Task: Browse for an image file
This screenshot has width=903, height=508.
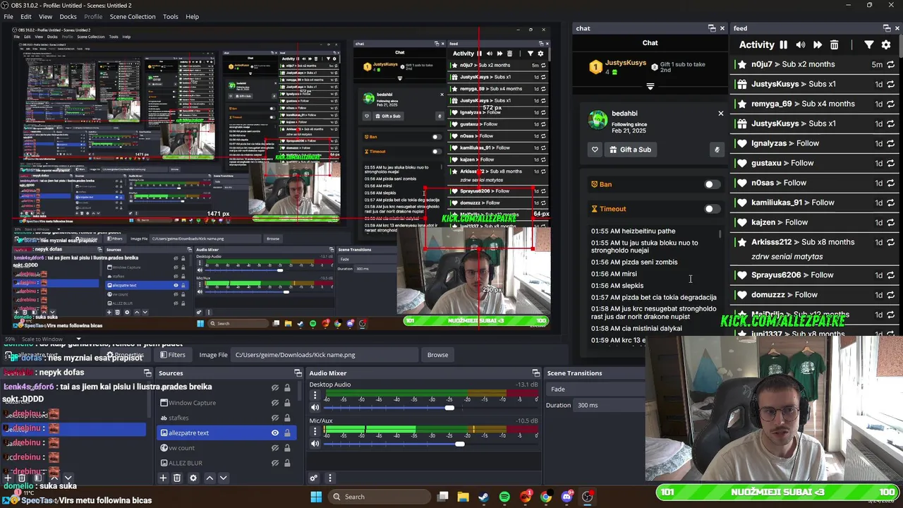Action: coord(437,355)
